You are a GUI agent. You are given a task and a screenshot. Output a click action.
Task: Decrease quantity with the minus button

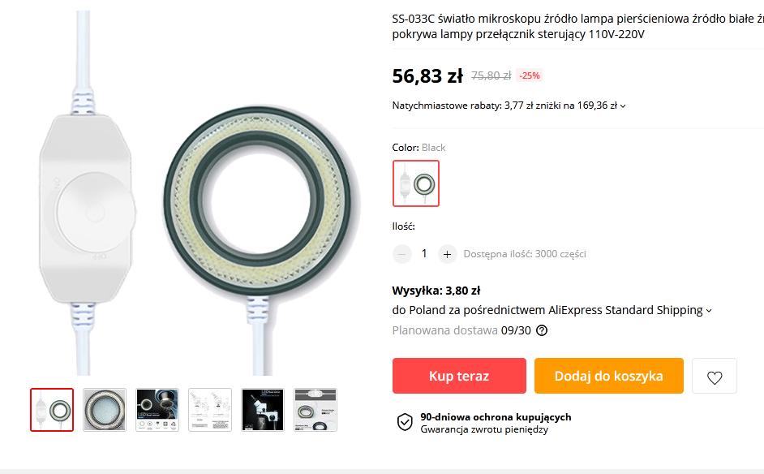tap(402, 254)
